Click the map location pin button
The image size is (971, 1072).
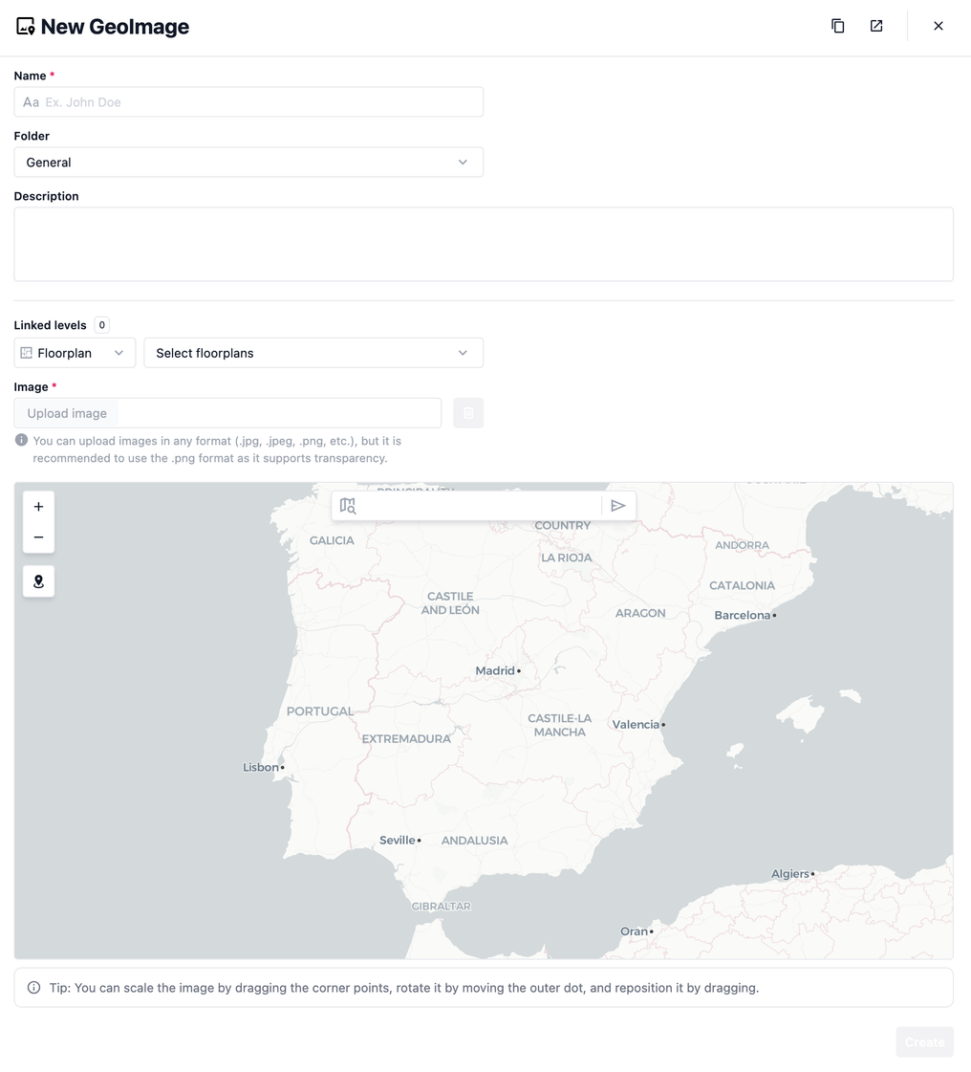click(x=38, y=581)
